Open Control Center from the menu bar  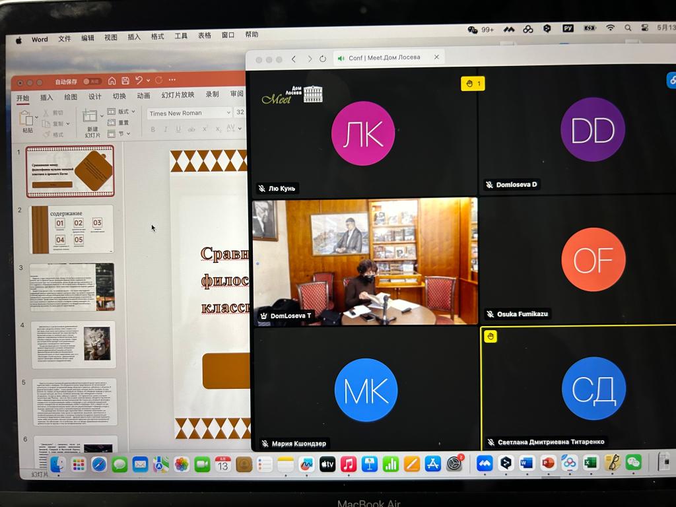point(645,28)
